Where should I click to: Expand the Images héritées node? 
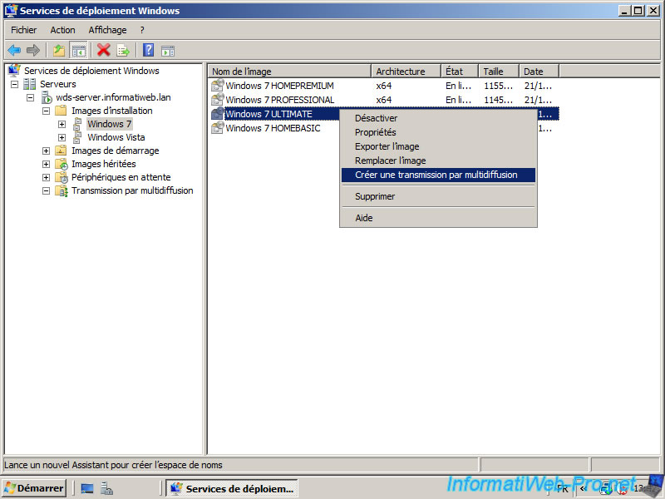point(47,164)
